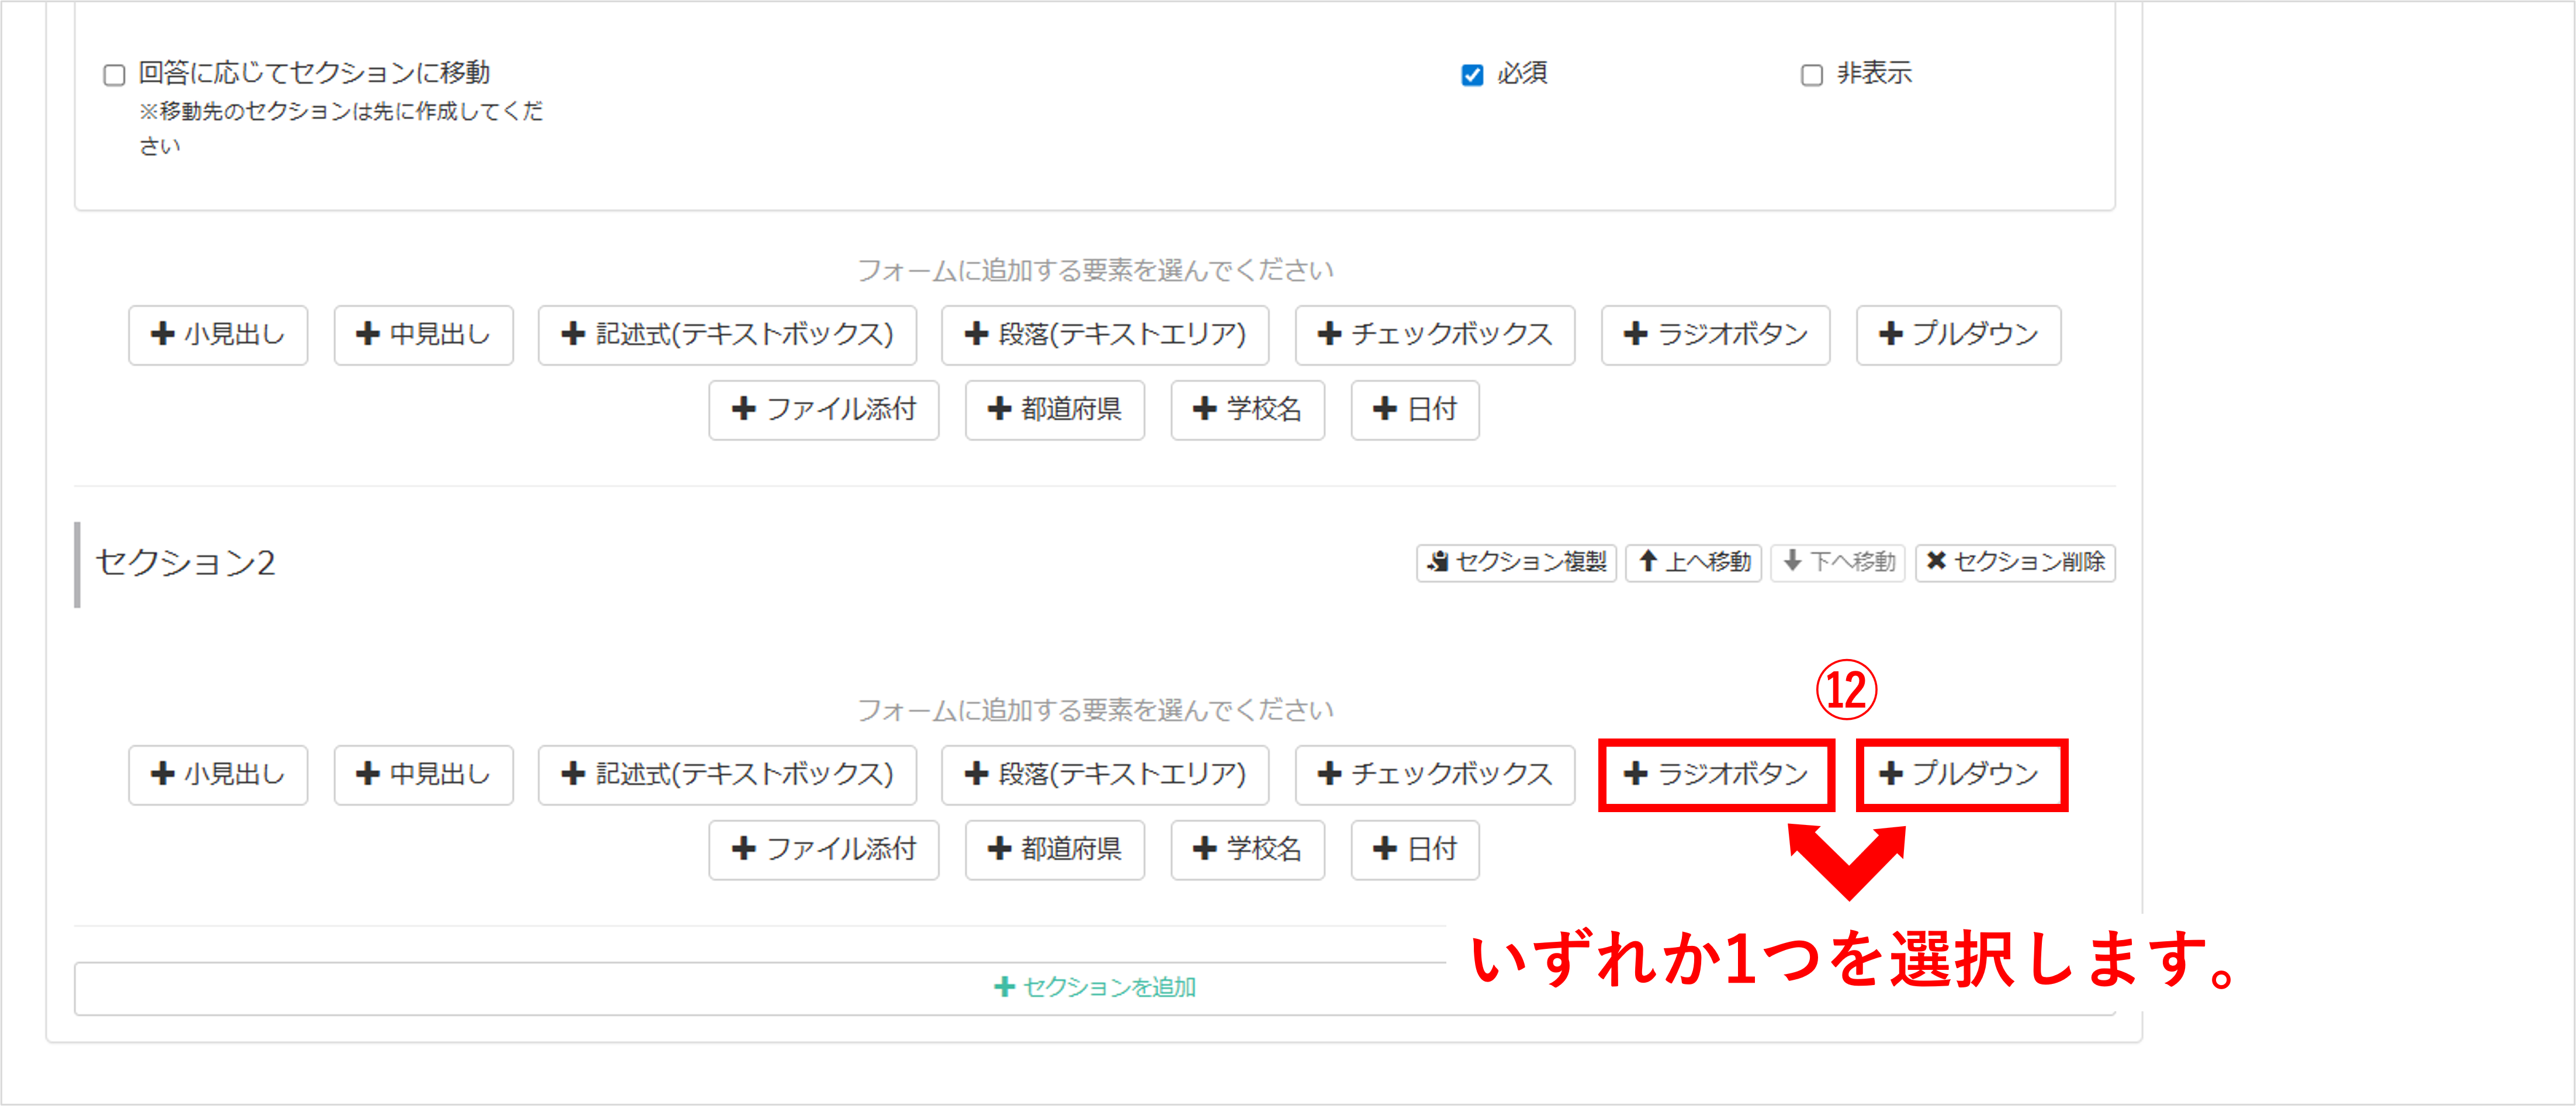This screenshot has height=1106, width=2576.
Task: Enable 回答に応じてセクションに移動 checkbox
Action: pos(114,75)
